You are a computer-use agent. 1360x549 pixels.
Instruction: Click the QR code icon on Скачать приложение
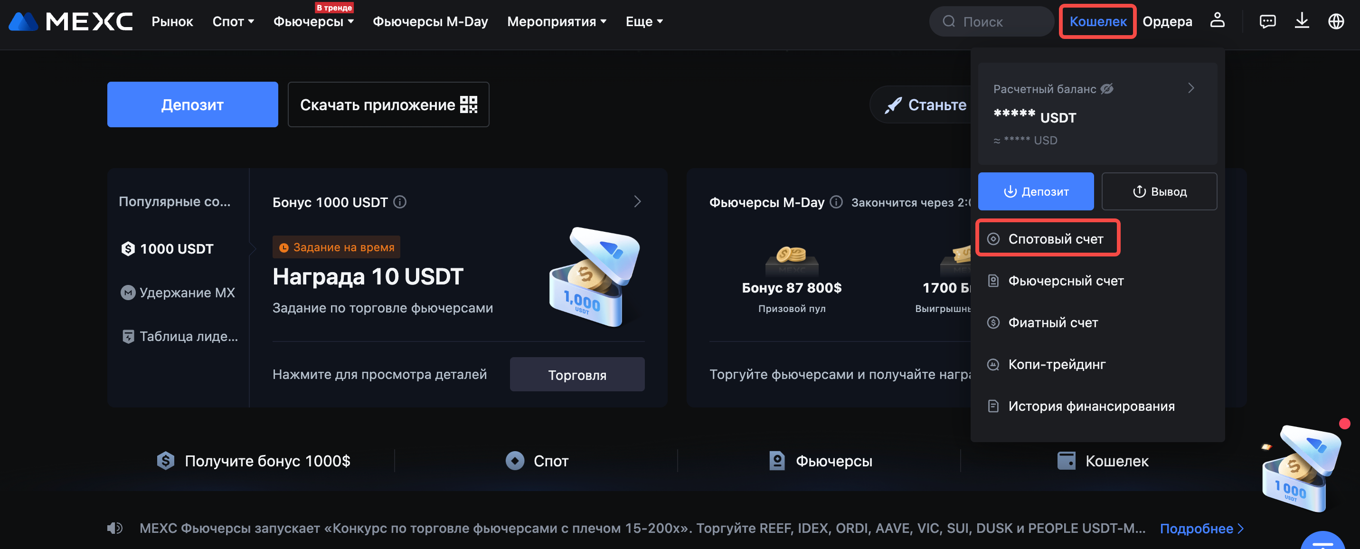click(468, 104)
